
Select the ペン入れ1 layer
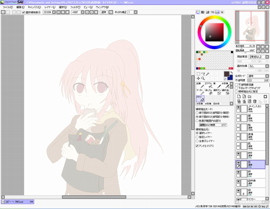click(x=250, y=109)
